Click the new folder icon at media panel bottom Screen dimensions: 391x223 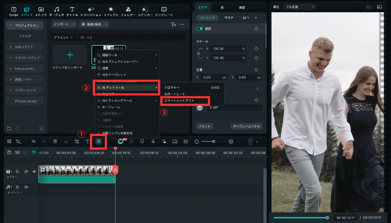pyautogui.click(x=9, y=128)
